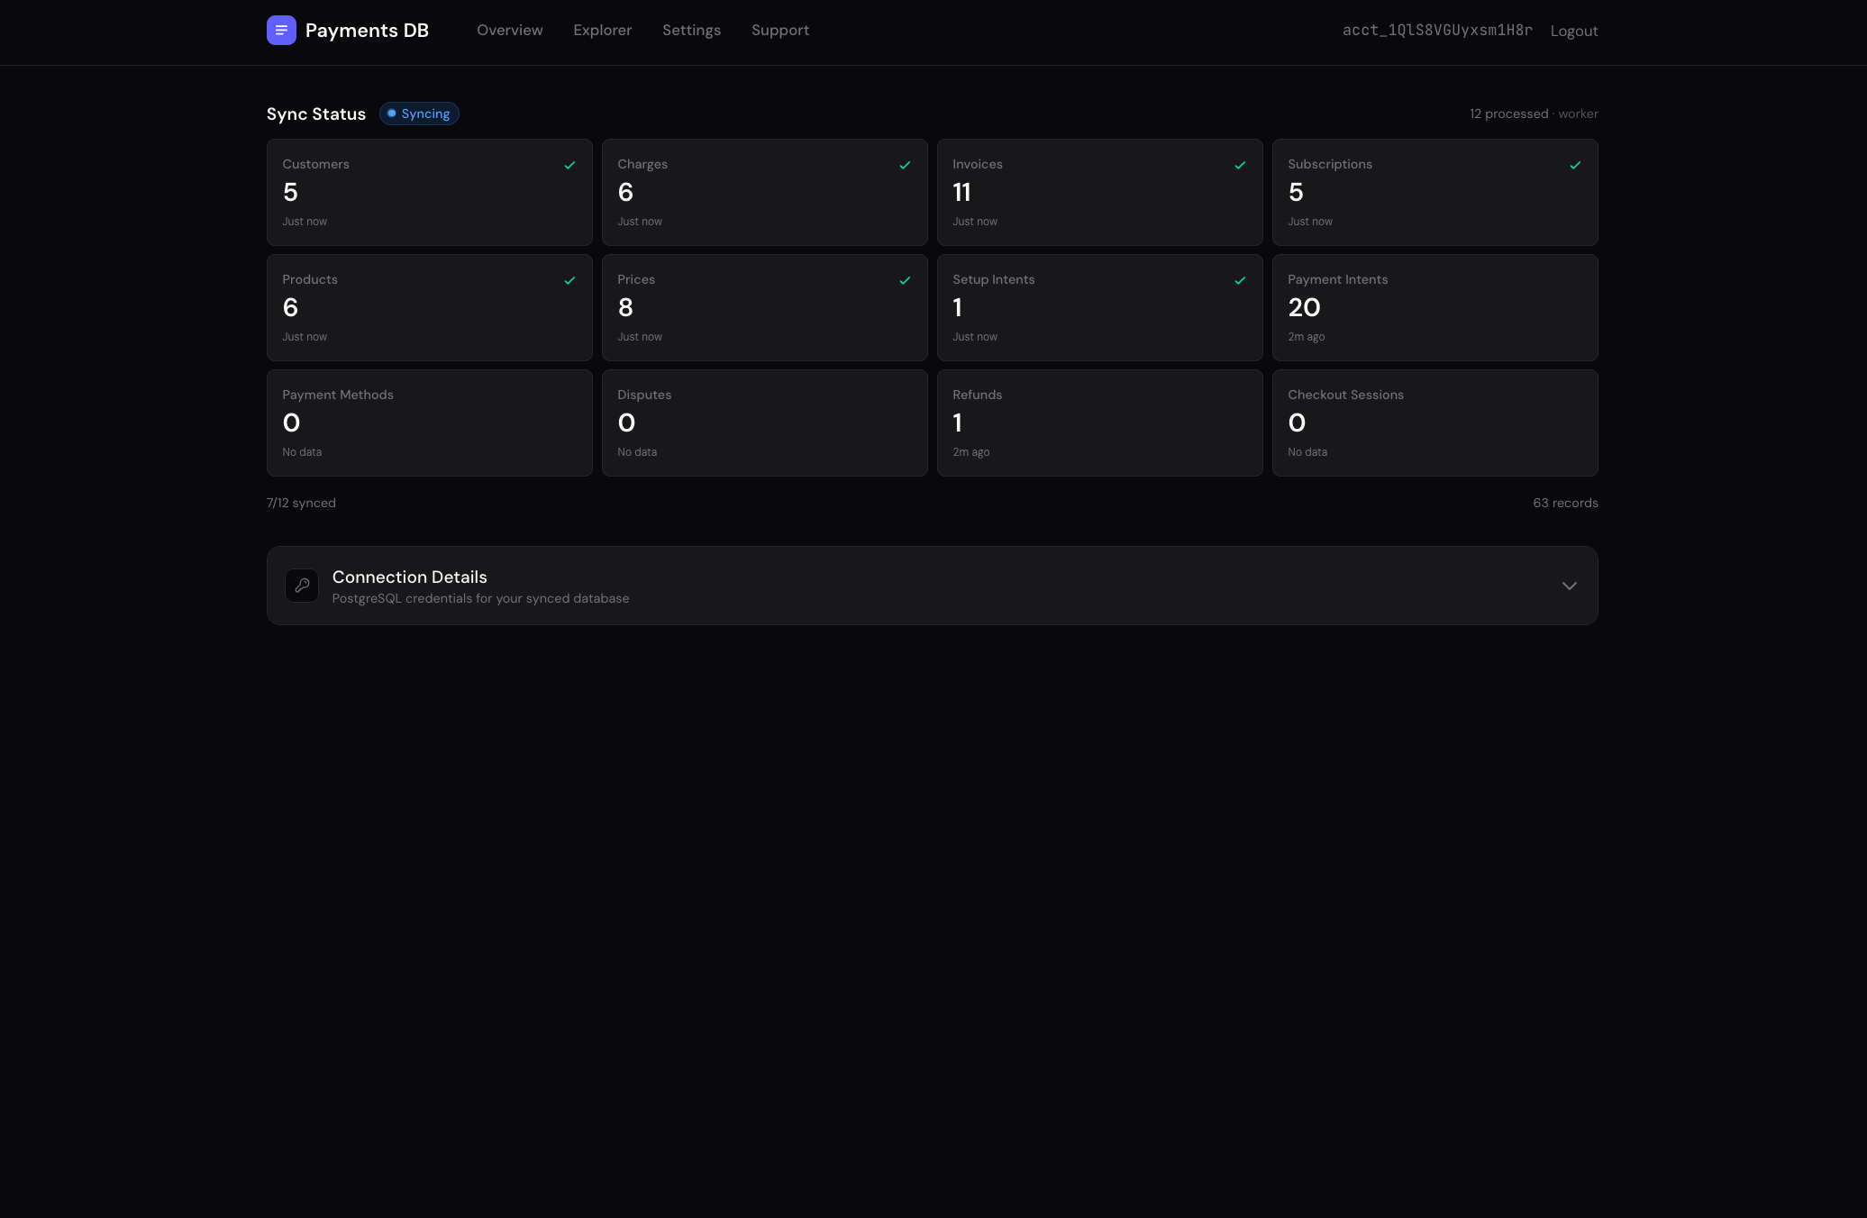Click the Invoices count 11
1867x1218 pixels.
pos(961,192)
